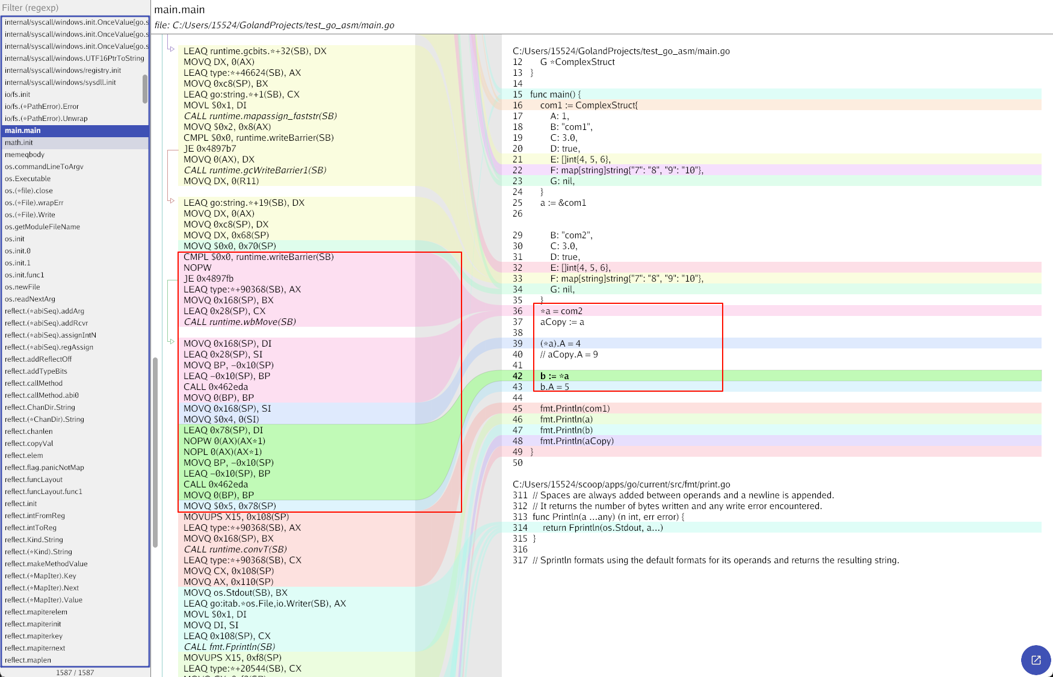Screen dimensions: 1053x677
Task: Click source line 36 '*a = com2'
Action: coord(561,311)
